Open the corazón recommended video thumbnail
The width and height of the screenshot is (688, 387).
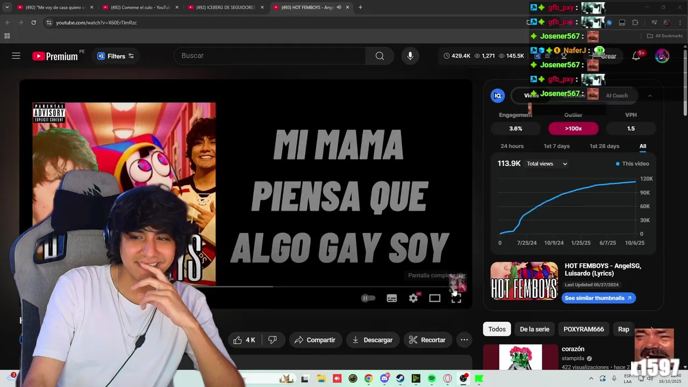pos(520,357)
